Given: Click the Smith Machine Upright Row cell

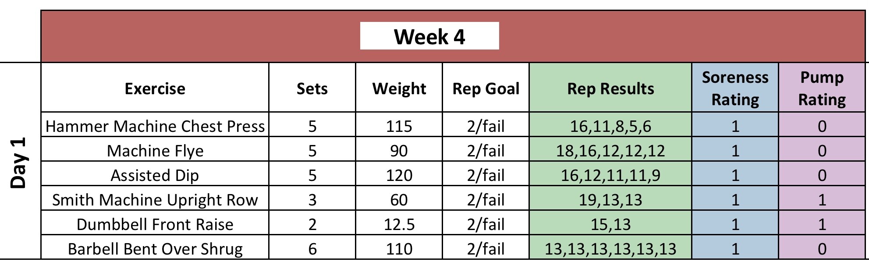Looking at the screenshot, I should point(155,200).
